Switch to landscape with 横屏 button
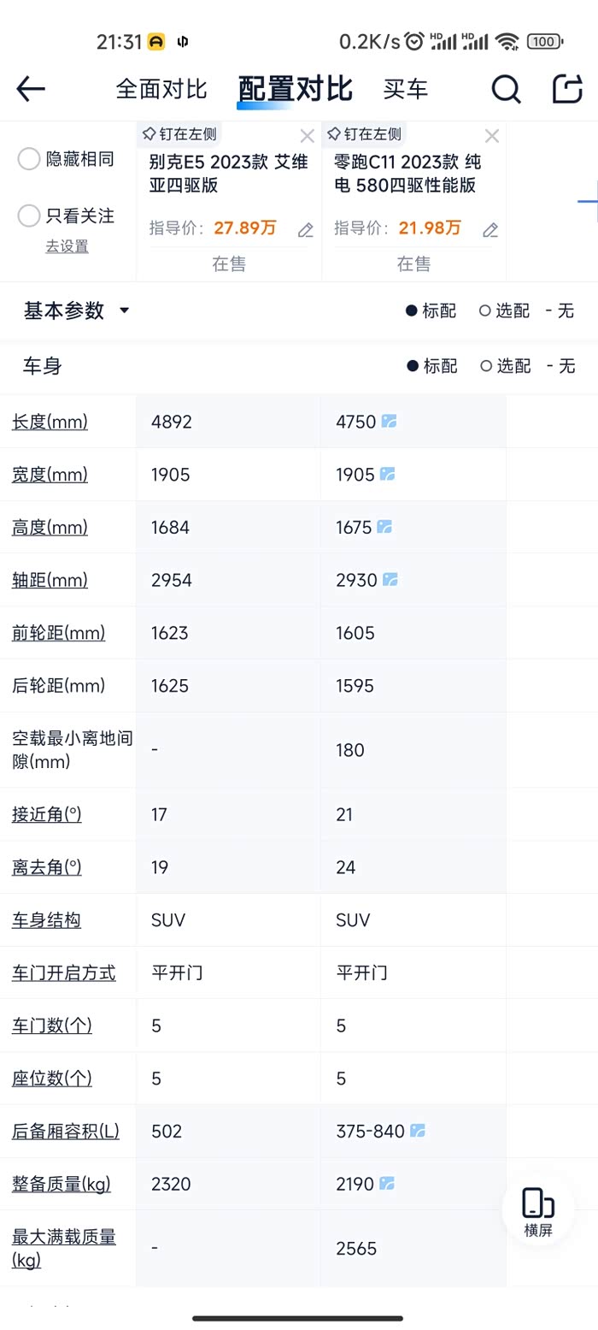The image size is (598, 1330). pyautogui.click(x=538, y=1213)
